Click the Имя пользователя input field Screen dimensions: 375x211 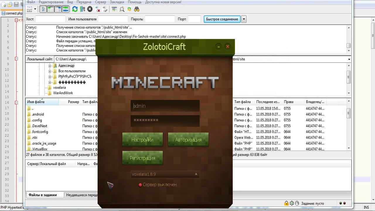pyautogui.click(x=113, y=19)
